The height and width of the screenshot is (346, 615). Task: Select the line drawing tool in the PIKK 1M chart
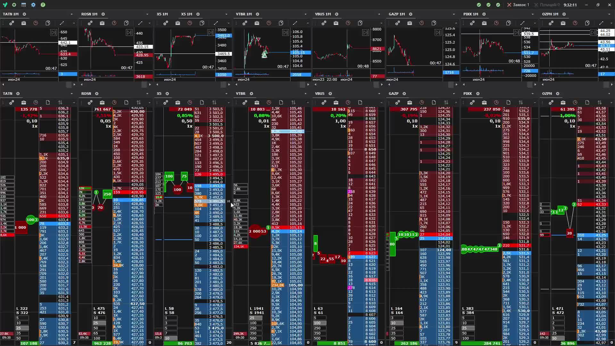click(x=522, y=23)
